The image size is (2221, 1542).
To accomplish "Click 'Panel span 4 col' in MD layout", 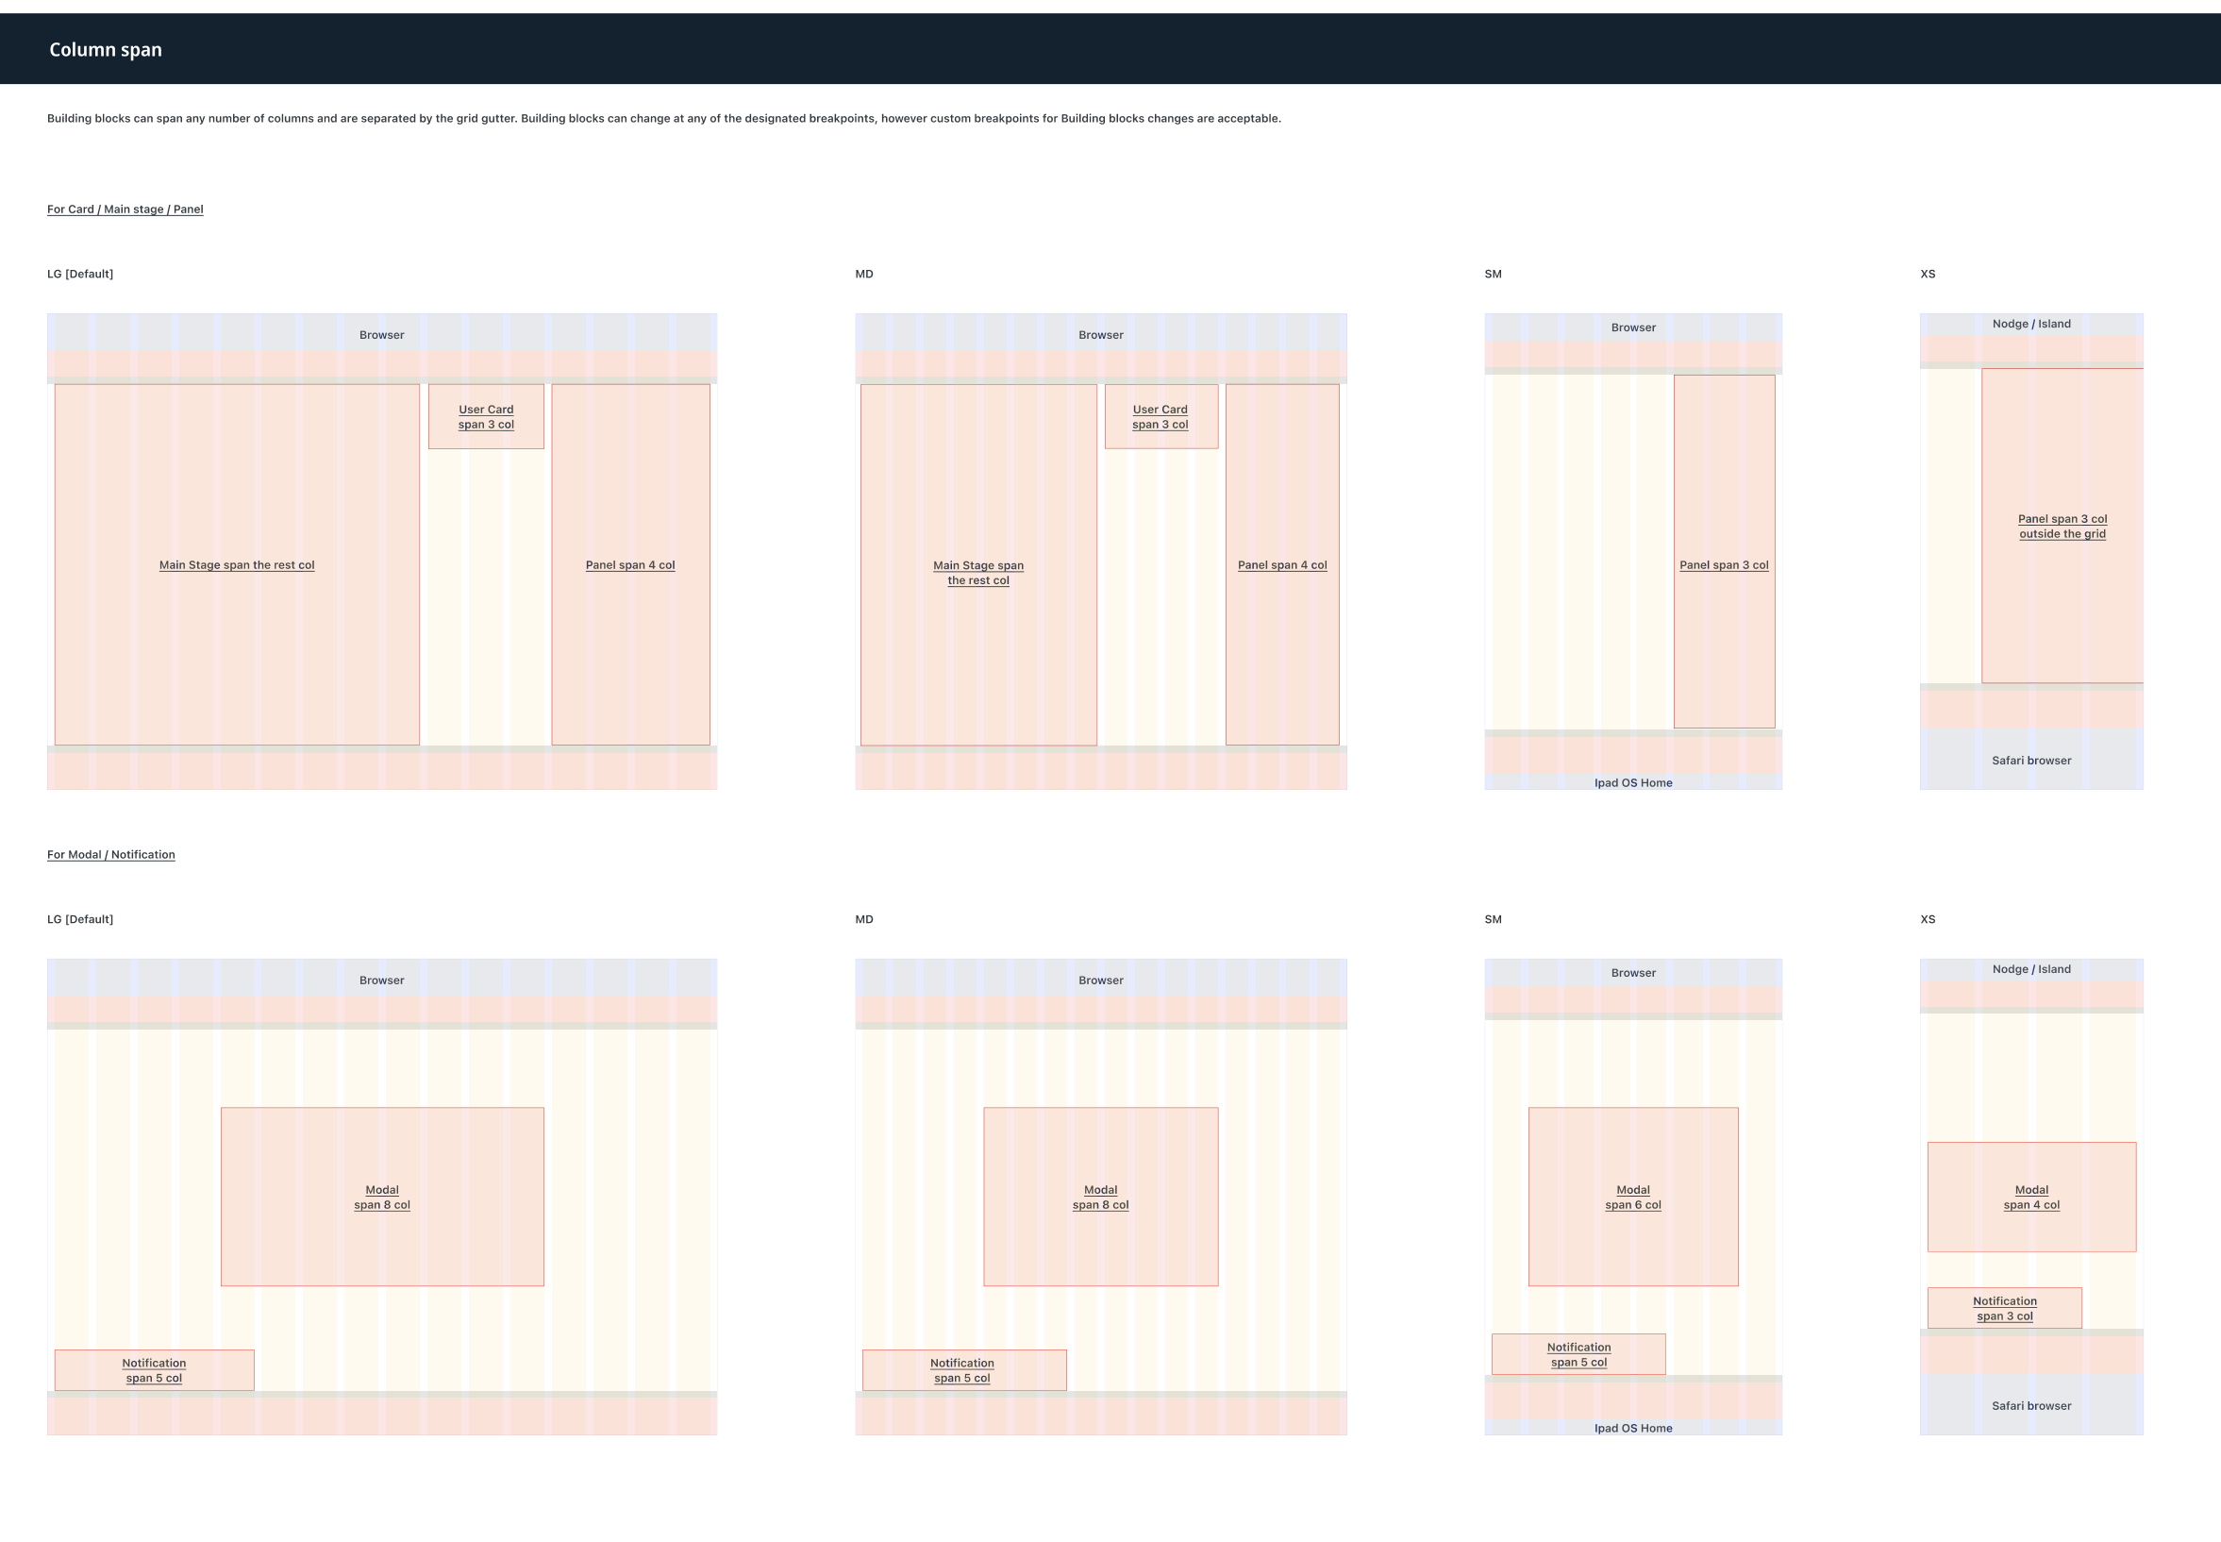I will pos(1282,565).
